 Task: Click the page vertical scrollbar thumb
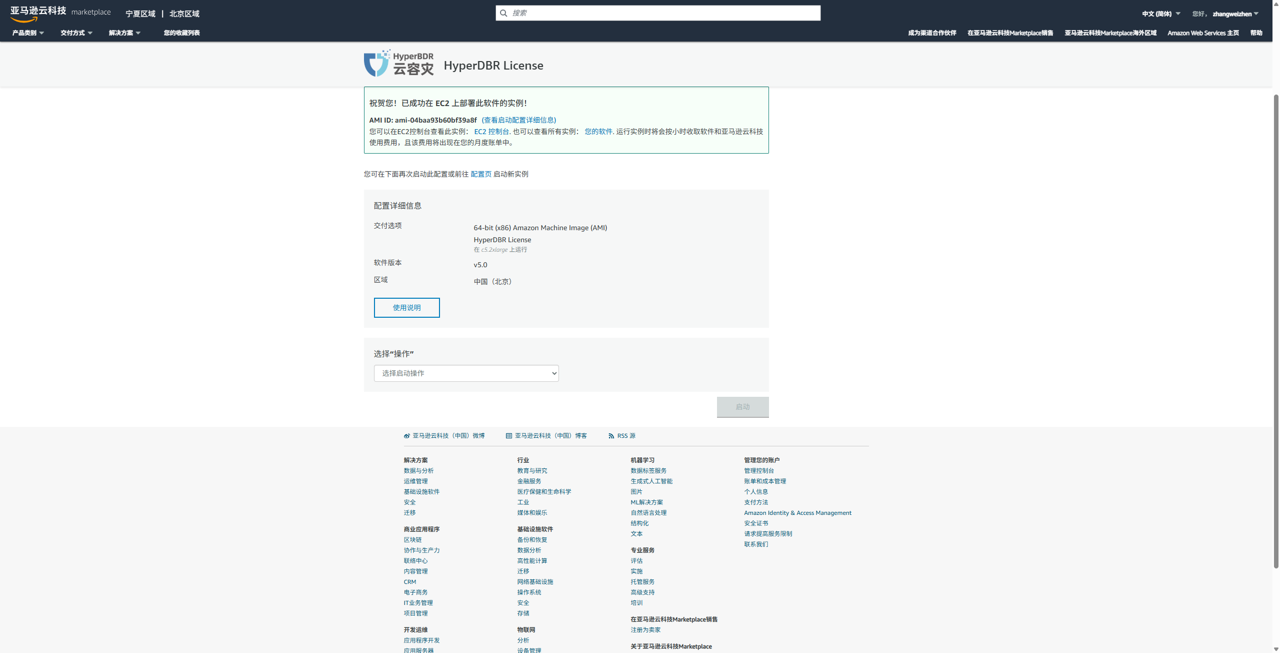coord(1276,330)
